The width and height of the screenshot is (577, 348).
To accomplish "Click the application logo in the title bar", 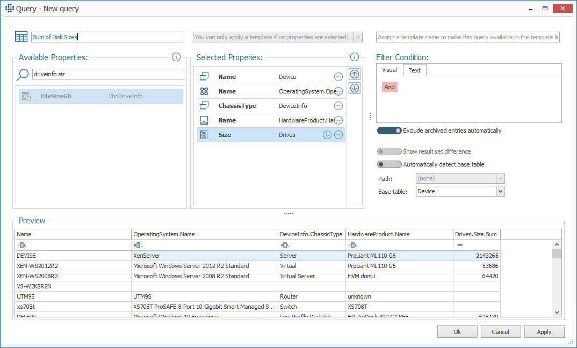I will coord(10,8).
